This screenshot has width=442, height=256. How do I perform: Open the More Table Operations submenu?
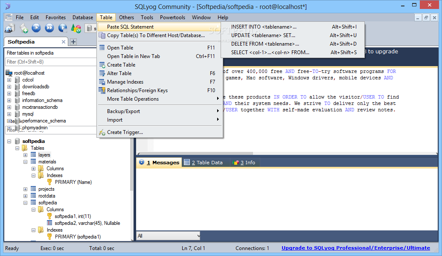160,99
